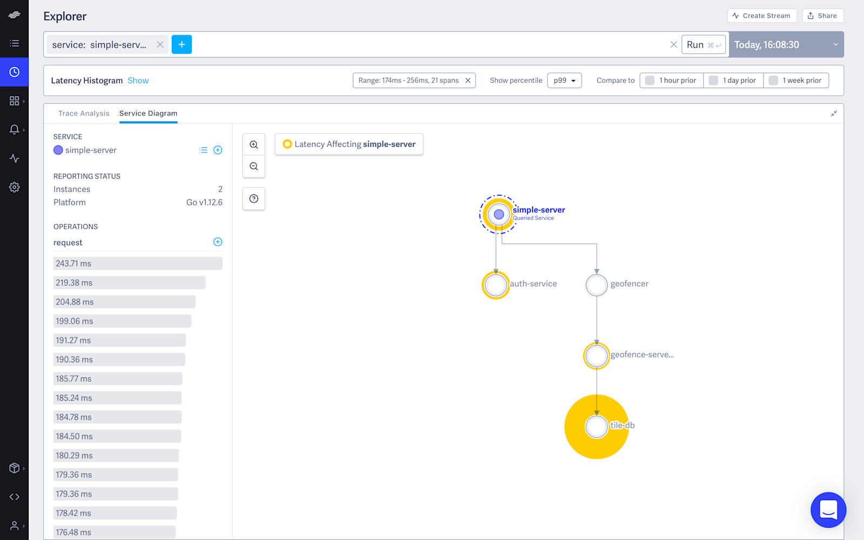Screen dimensions: 864x540
Task: Open the dashboards grid icon
Action: [15, 101]
